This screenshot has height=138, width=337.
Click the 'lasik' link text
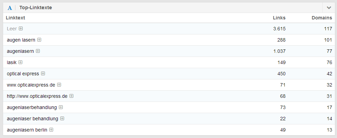coord(12,62)
